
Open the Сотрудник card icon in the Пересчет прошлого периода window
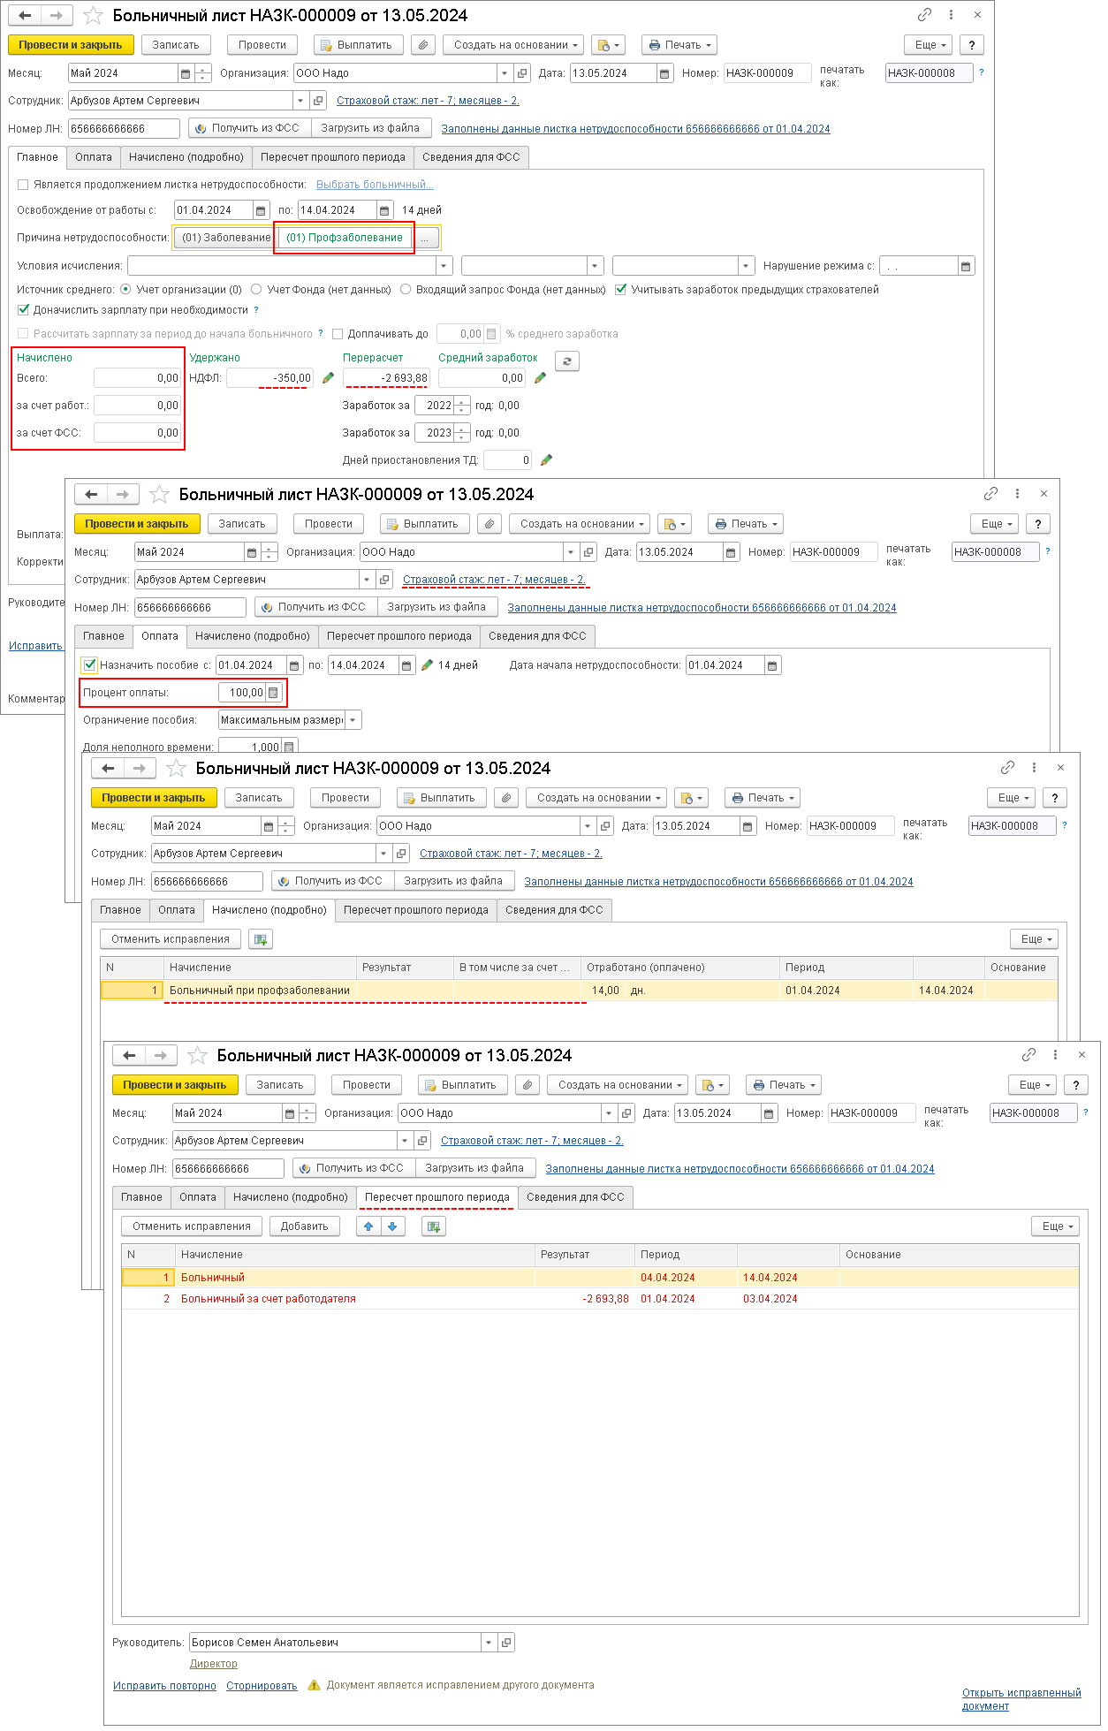click(x=422, y=1141)
